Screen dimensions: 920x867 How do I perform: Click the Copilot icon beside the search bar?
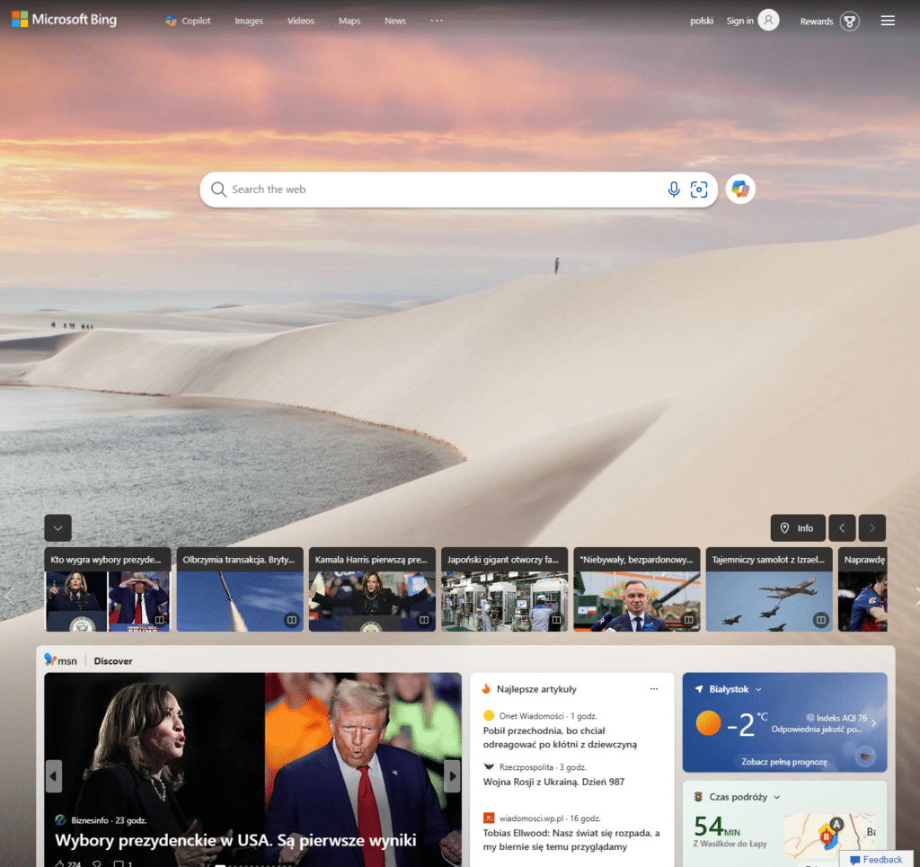pos(739,189)
